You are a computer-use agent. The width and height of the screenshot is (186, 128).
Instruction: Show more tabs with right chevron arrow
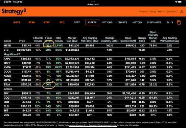coord(172,22)
